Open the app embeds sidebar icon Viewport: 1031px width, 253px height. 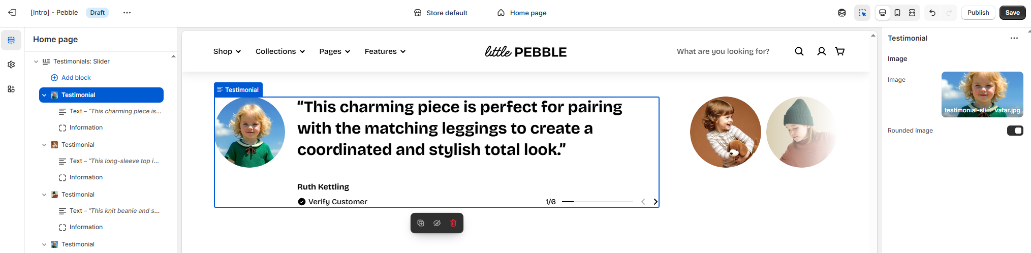(11, 89)
